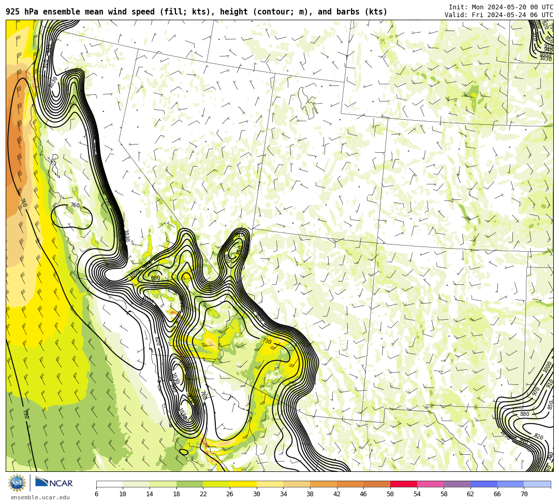
Task: Click the '58' label under the color bar
Action: coord(444,494)
